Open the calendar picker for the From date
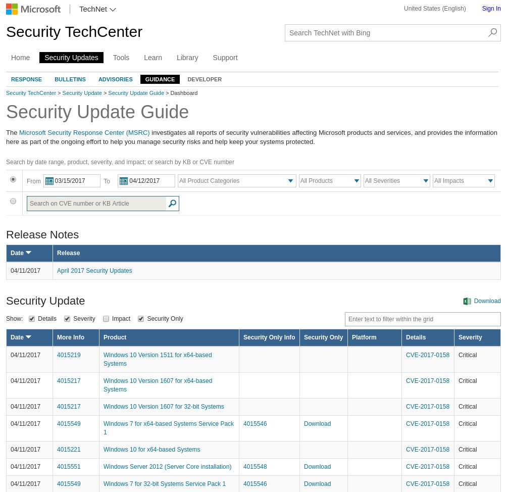This screenshot has height=492, width=506. [x=49, y=181]
